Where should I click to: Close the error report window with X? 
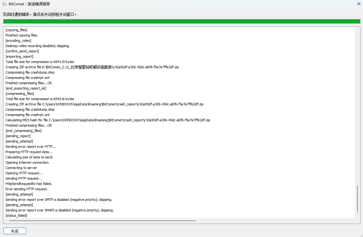point(359,4)
